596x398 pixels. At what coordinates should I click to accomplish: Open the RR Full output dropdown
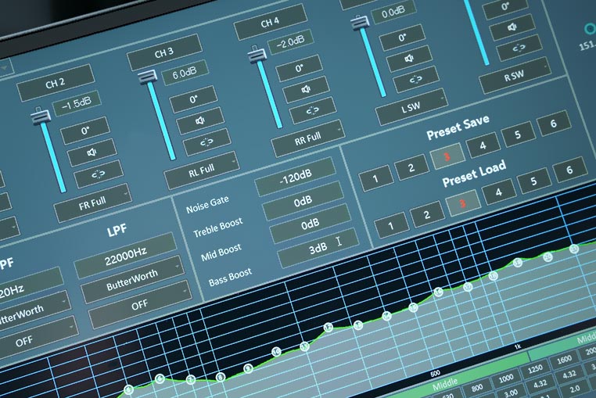(308, 139)
